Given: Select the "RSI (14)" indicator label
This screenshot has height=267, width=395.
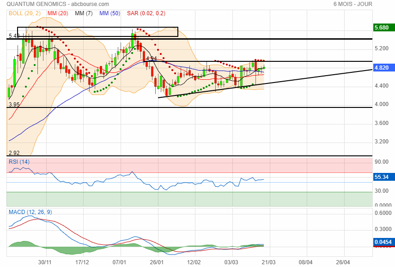Looking at the screenshot, I should 19,162.
